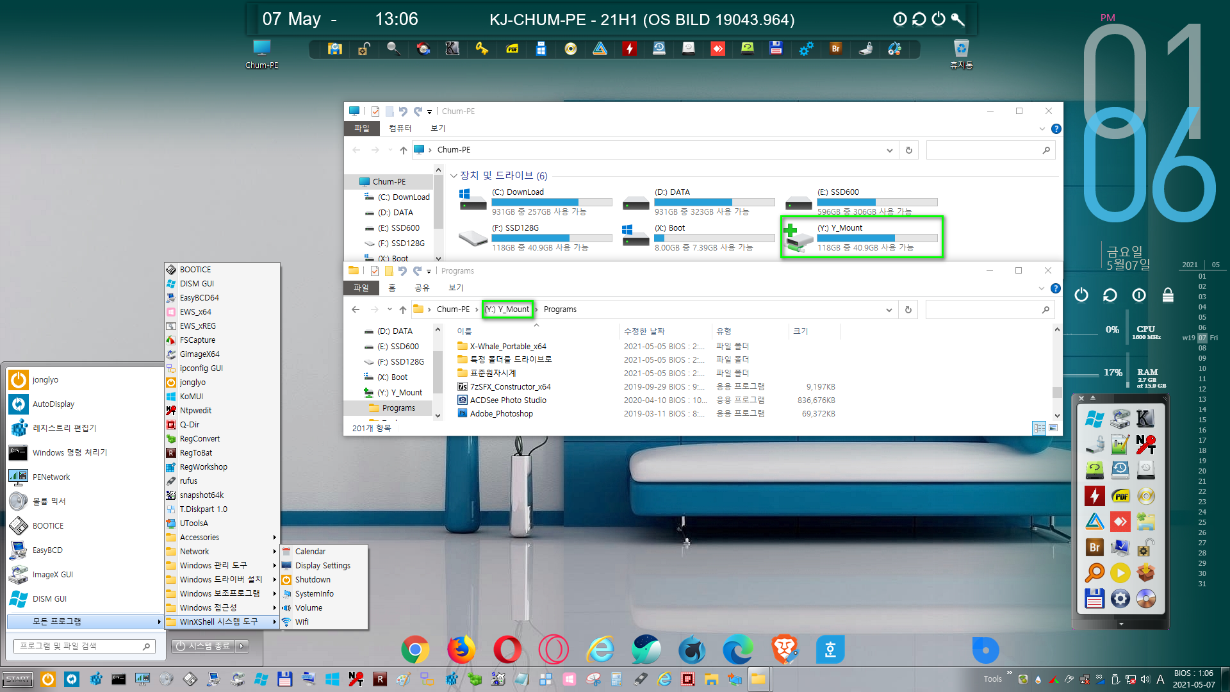Viewport: 1230px width, 692px height.
Task: Click 시스템 종료 button
Action: (x=204, y=646)
